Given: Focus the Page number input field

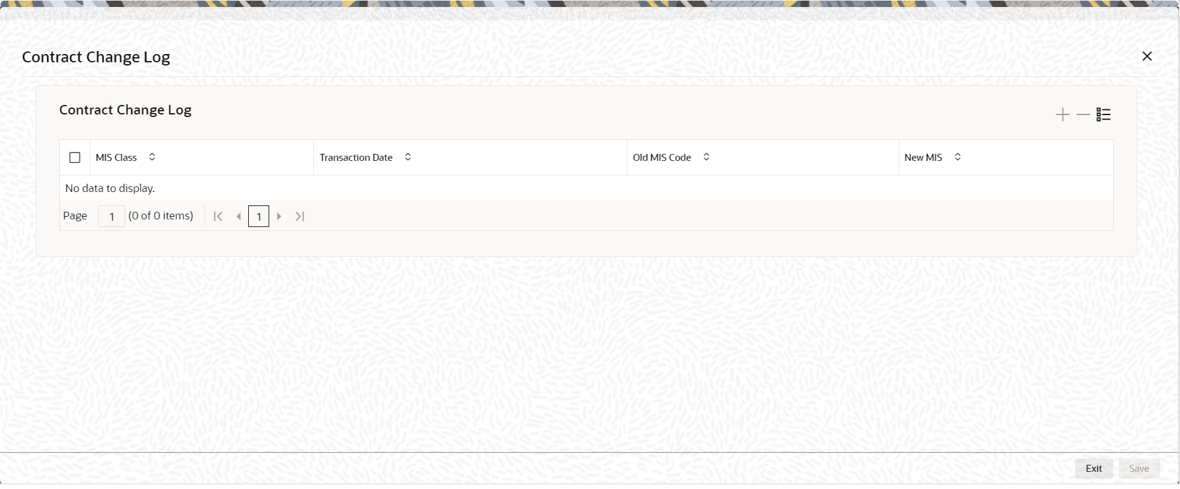Looking at the screenshot, I should click(x=111, y=216).
